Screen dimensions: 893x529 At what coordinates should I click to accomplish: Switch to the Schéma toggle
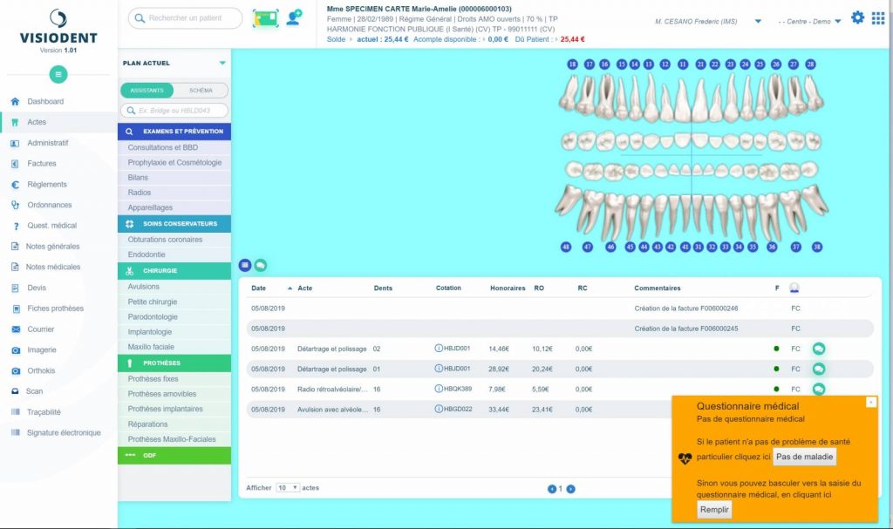(201, 91)
